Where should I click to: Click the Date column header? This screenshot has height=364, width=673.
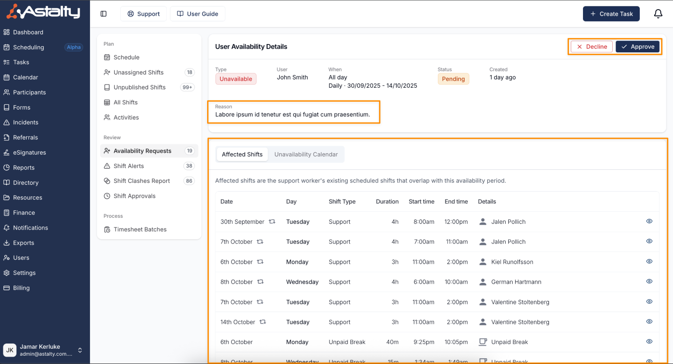coord(227,202)
